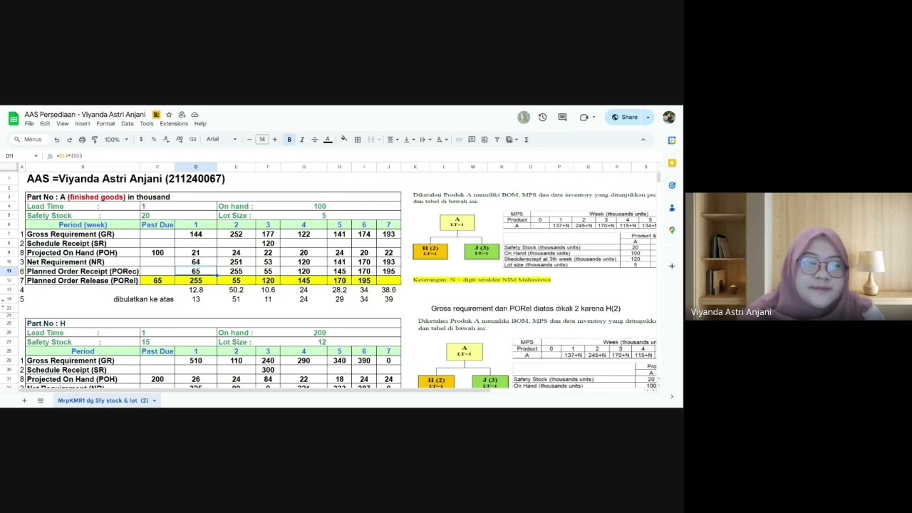The width and height of the screenshot is (912, 513).
Task: Click the Insert link icon
Action: coord(459,140)
